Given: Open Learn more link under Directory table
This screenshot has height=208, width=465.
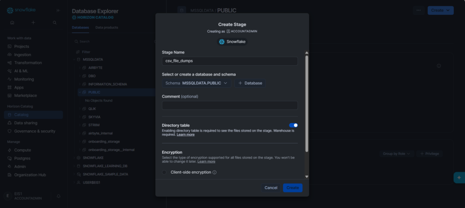Looking at the screenshot, I should click(186, 135).
